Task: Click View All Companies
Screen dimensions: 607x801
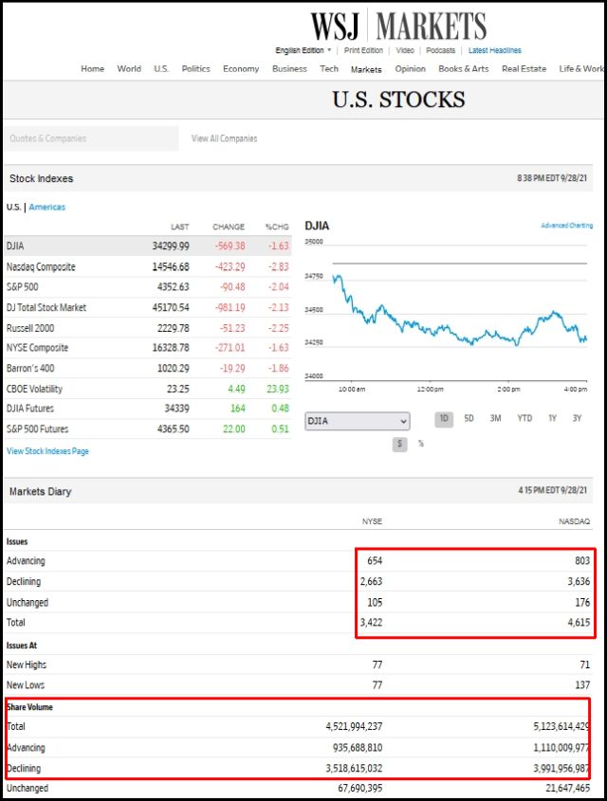Action: 224,138
